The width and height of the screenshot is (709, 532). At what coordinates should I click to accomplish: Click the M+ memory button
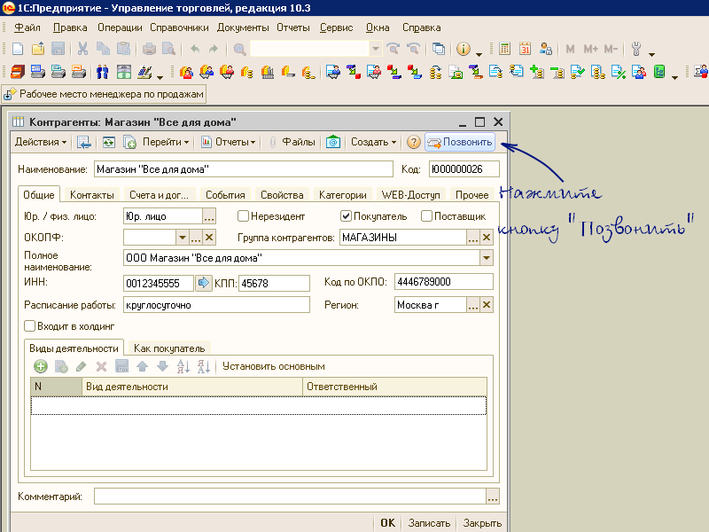590,49
